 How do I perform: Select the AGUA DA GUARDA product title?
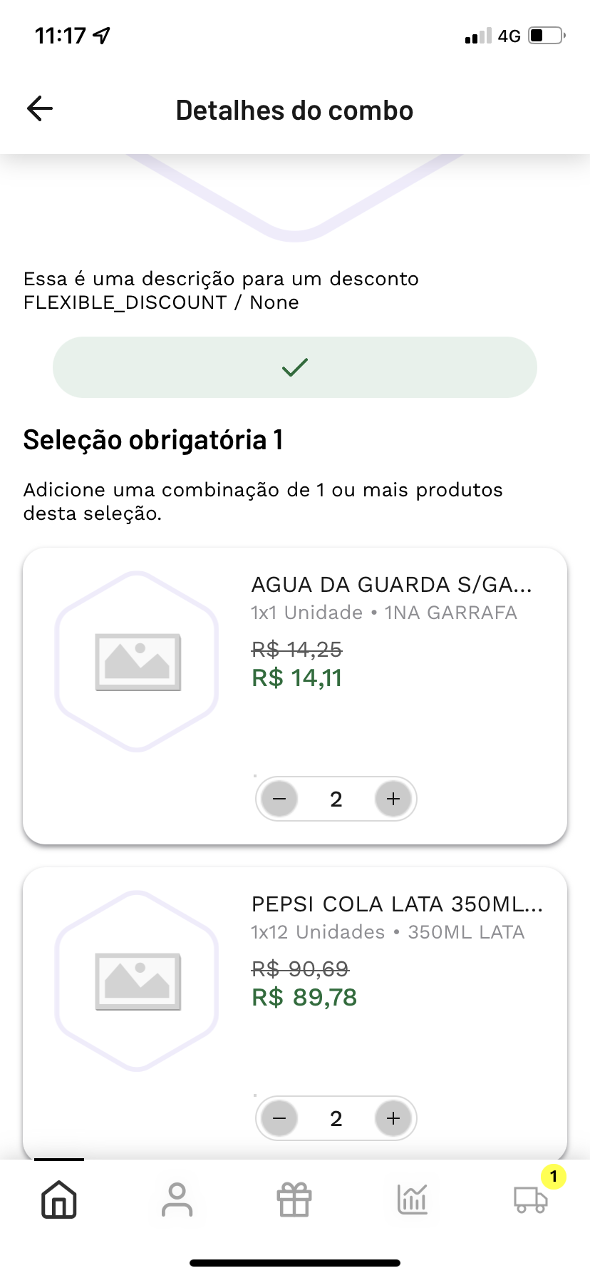(x=391, y=585)
